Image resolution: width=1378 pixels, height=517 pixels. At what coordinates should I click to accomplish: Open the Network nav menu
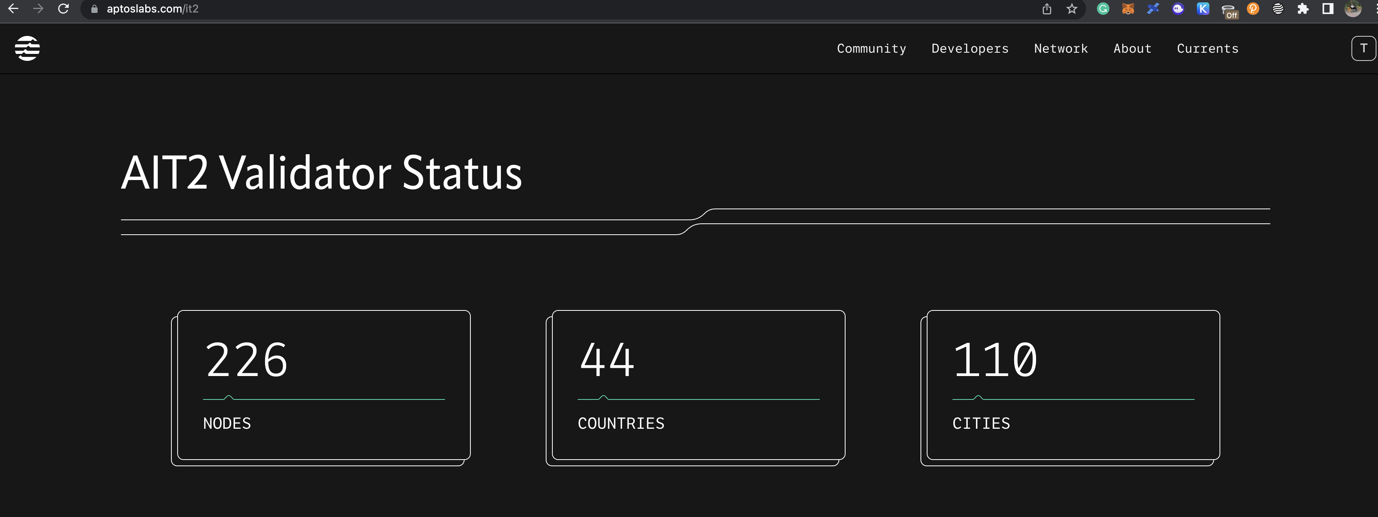tap(1060, 49)
